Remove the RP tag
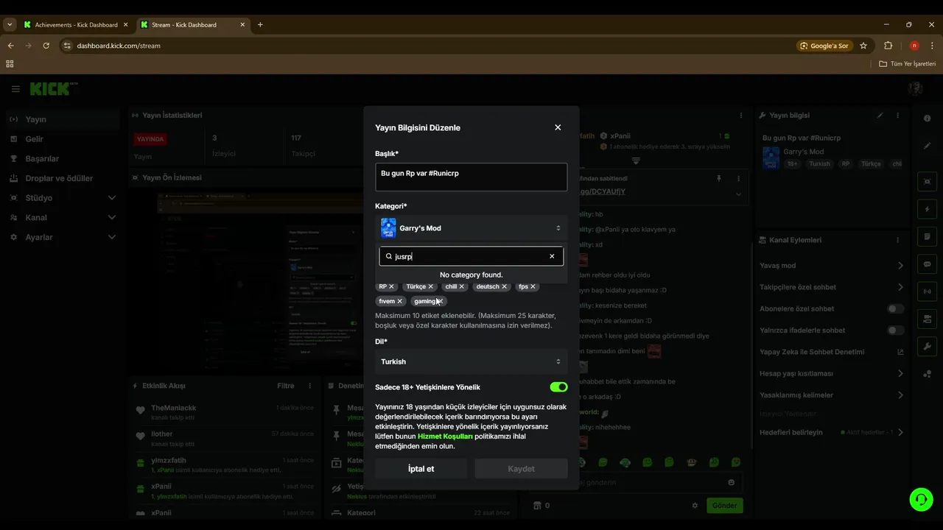 coord(391,286)
